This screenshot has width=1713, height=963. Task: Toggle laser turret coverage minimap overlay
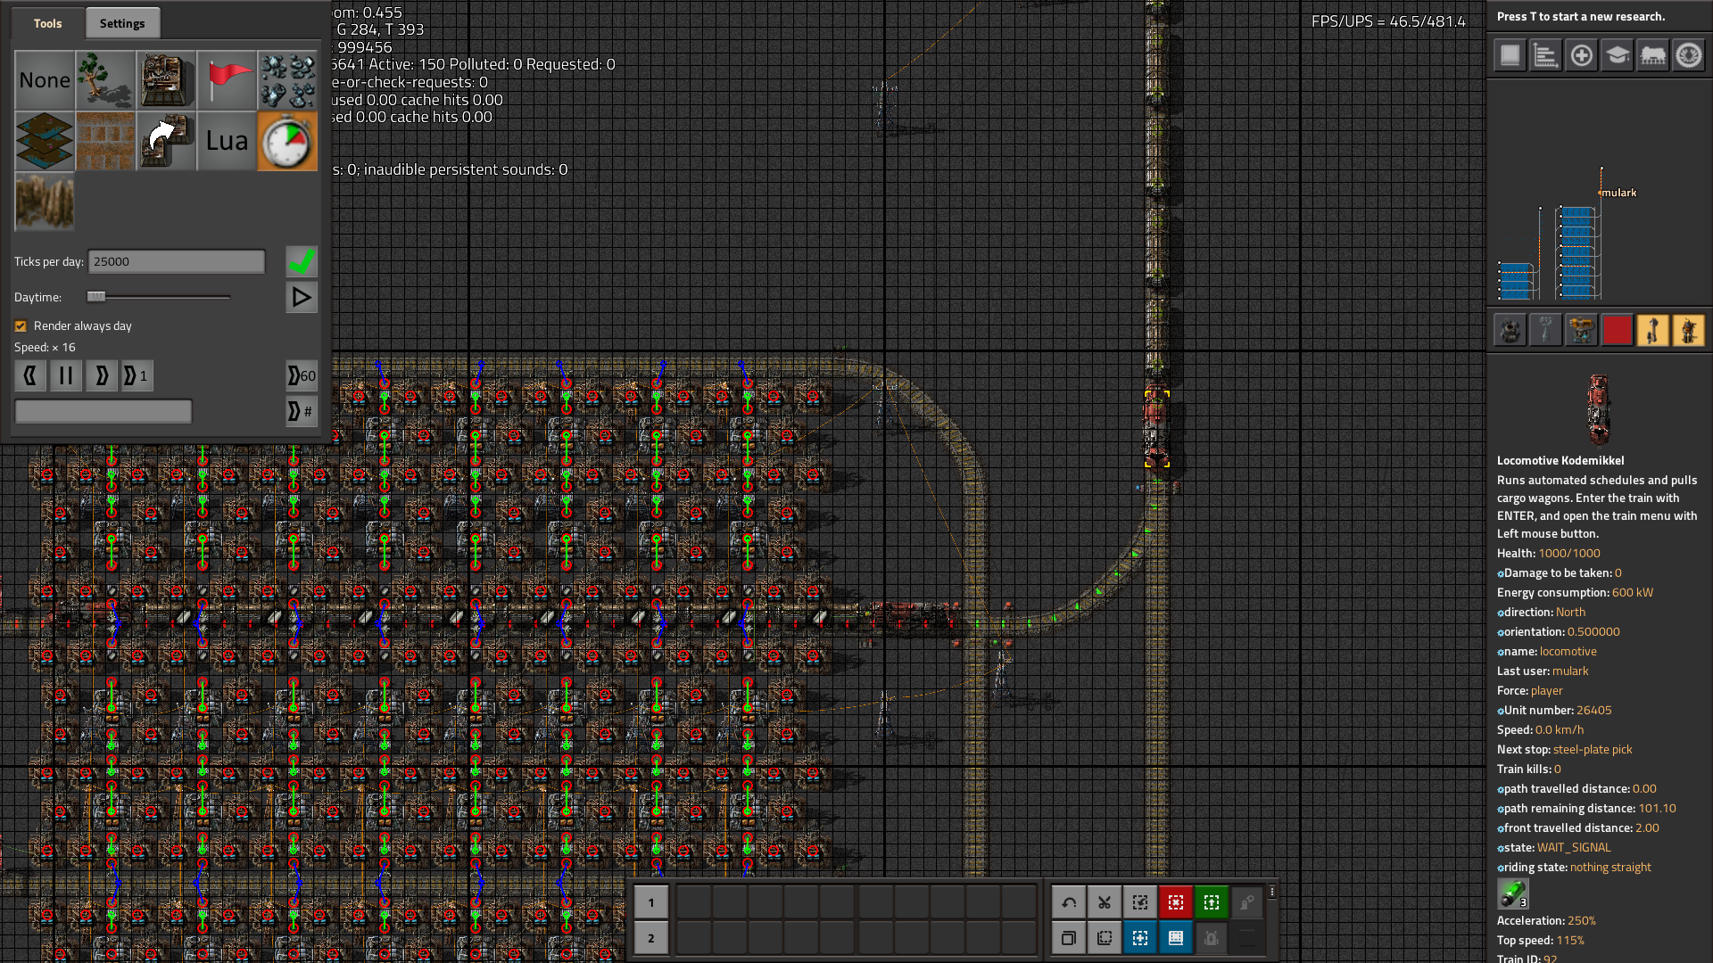coord(1582,331)
